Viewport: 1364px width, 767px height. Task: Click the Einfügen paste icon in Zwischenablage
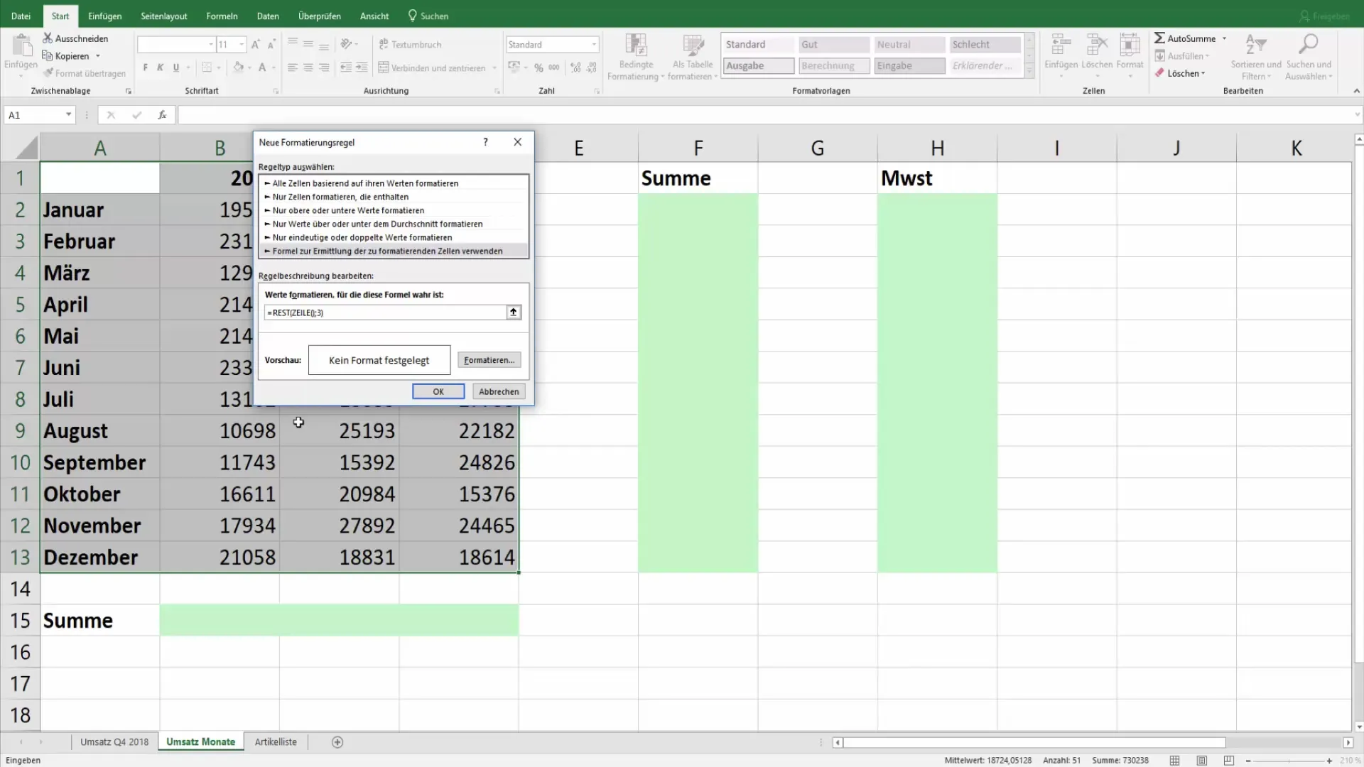(21, 46)
